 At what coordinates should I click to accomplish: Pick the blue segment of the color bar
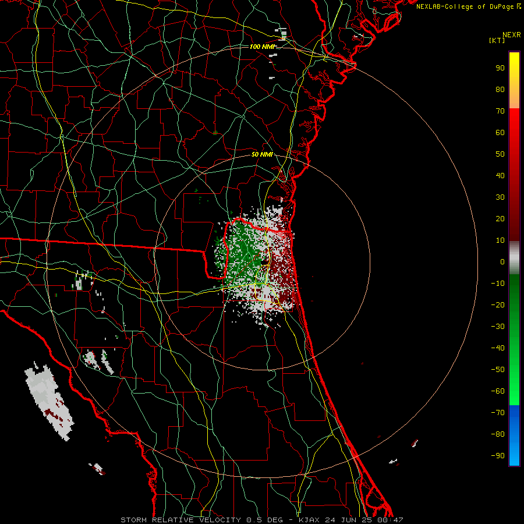514,436
